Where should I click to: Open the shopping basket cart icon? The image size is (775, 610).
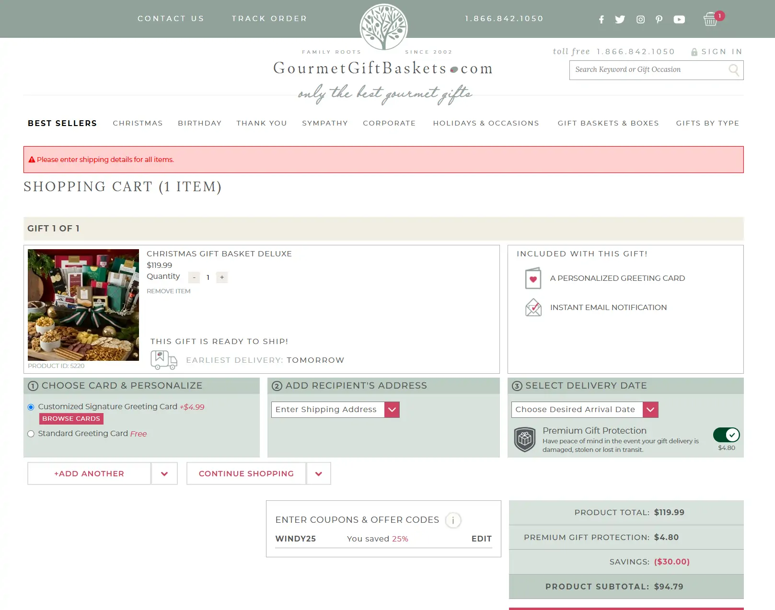tap(710, 20)
